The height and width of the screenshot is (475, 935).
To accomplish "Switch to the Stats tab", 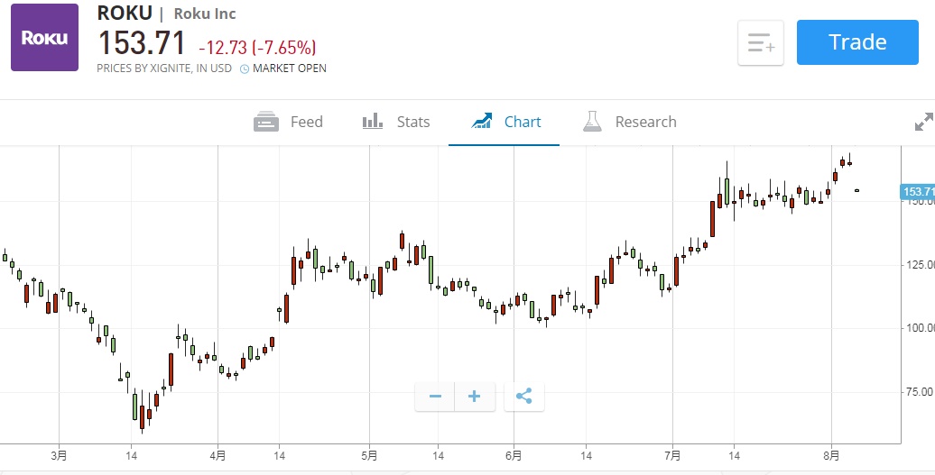I will pyautogui.click(x=396, y=122).
